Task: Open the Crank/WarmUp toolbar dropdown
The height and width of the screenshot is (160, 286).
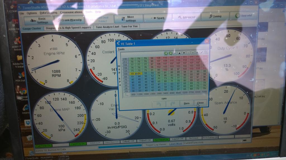Action: [69, 20]
